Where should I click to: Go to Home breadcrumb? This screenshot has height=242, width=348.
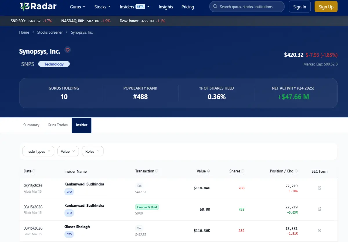24,32
